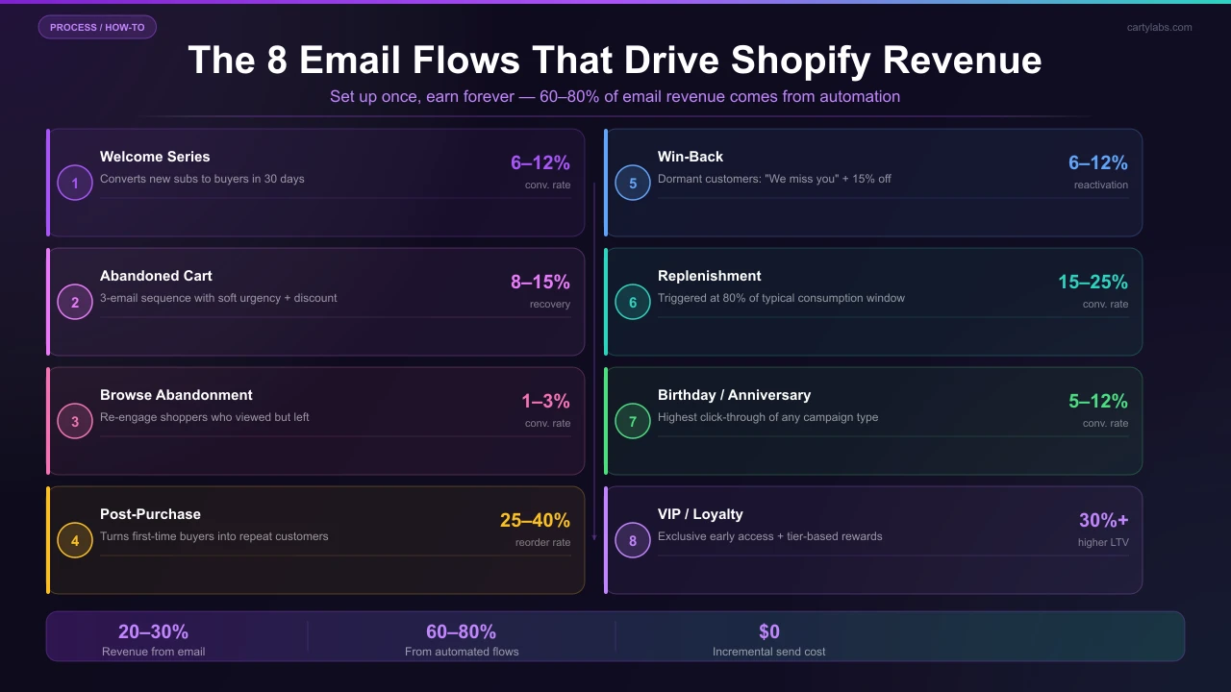Viewport: 1231px width, 692px height.
Task: Select the 8–15% recovery stat
Action: (x=540, y=283)
